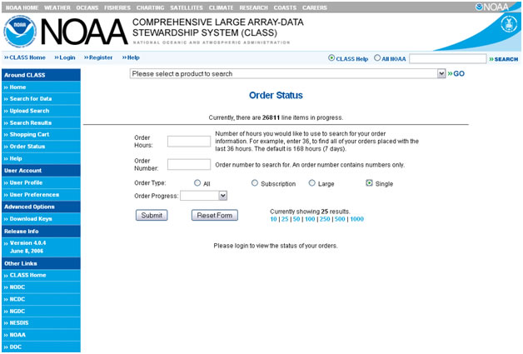Focus the Order Hours input field
The height and width of the screenshot is (354, 523).
pos(189,141)
